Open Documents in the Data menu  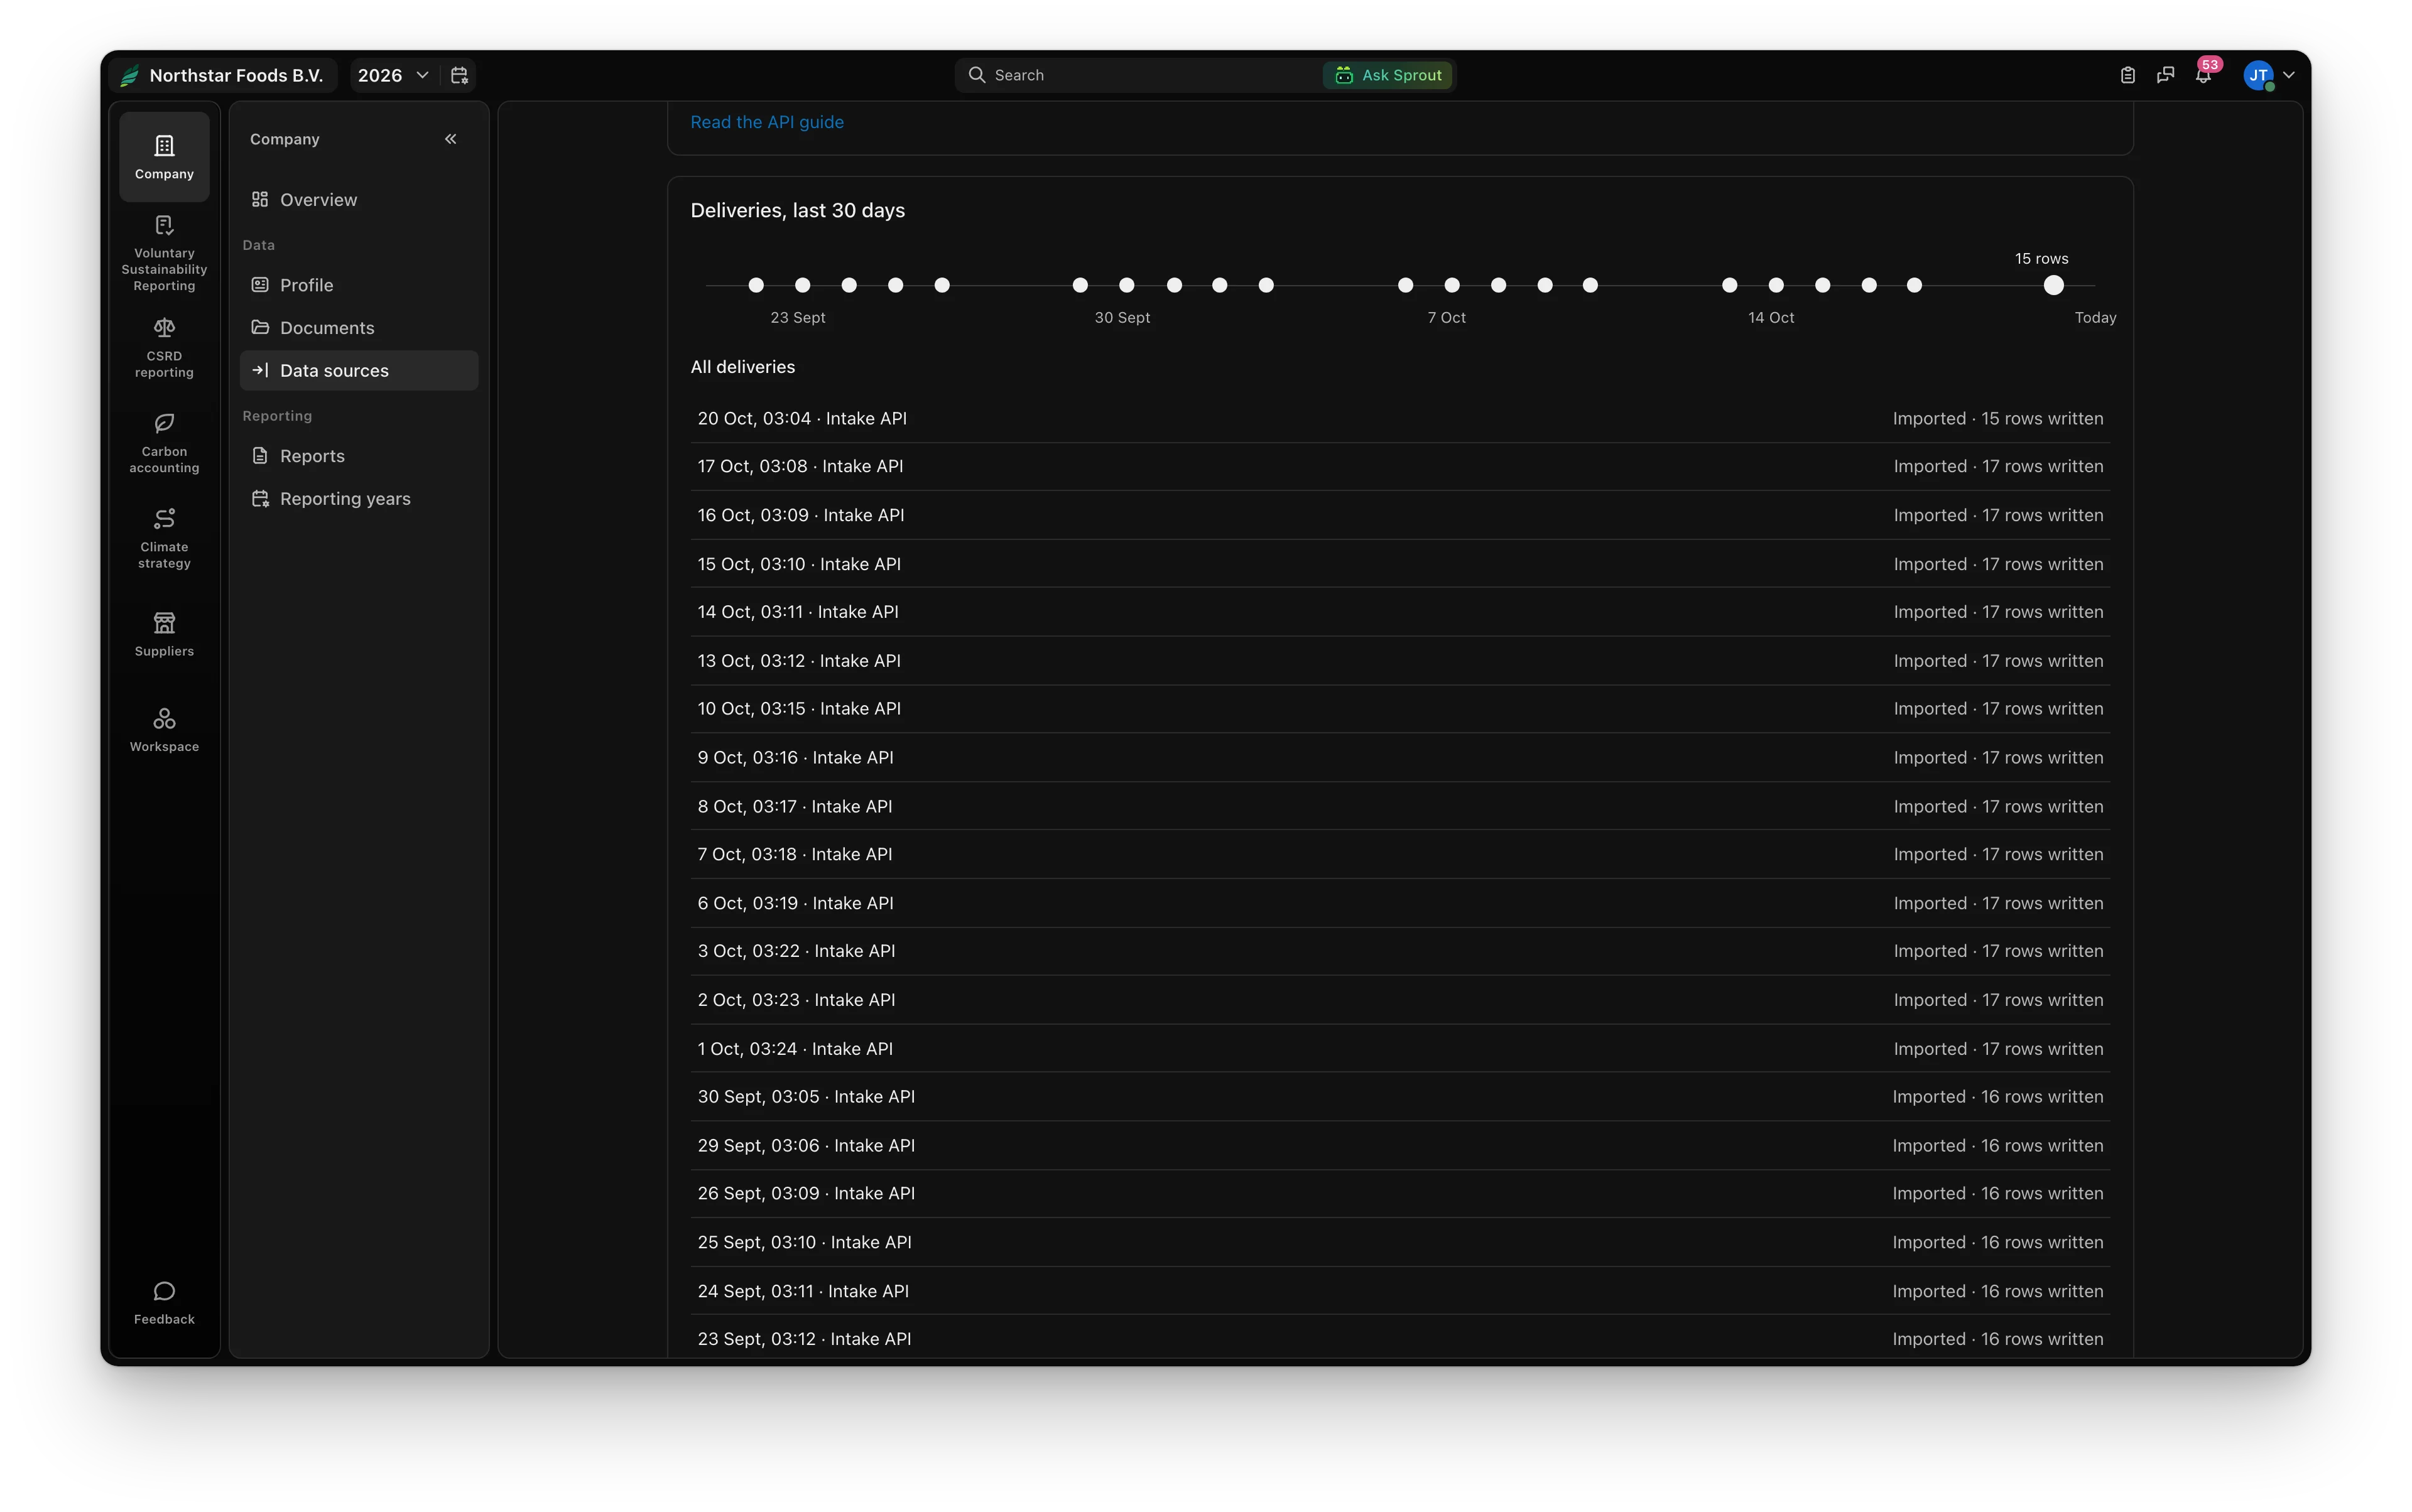click(359, 328)
